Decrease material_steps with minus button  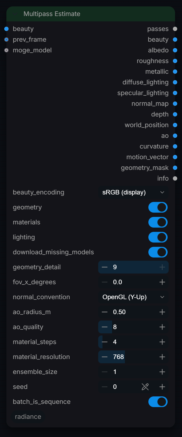click(105, 342)
